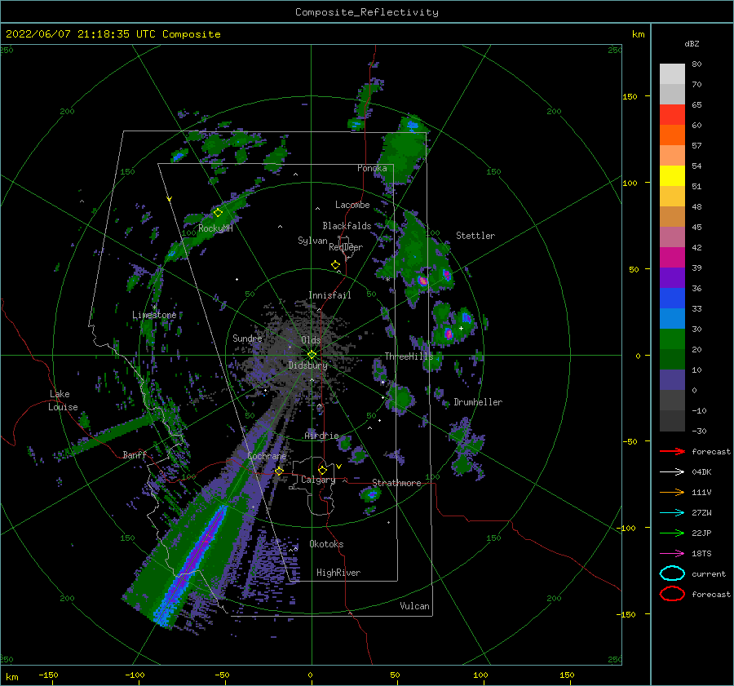This screenshot has width=734, height=686.
Task: Click the yellow marker south of RedDeer
Action: [x=335, y=265]
